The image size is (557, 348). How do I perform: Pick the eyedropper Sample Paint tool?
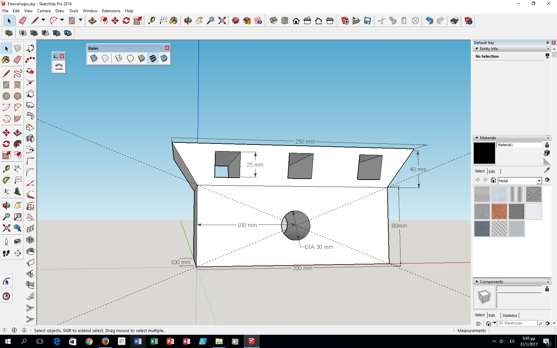pyautogui.click(x=547, y=170)
